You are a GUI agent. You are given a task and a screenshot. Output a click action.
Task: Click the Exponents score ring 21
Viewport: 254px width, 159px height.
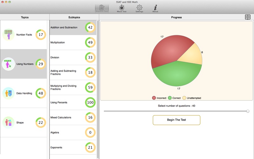(x=90, y=148)
